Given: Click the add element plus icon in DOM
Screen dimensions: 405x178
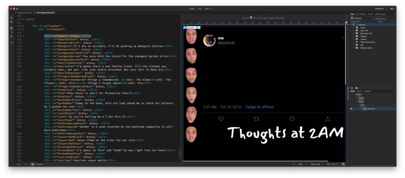Looking at the screenshot, I should pyautogui.click(x=352, y=108).
